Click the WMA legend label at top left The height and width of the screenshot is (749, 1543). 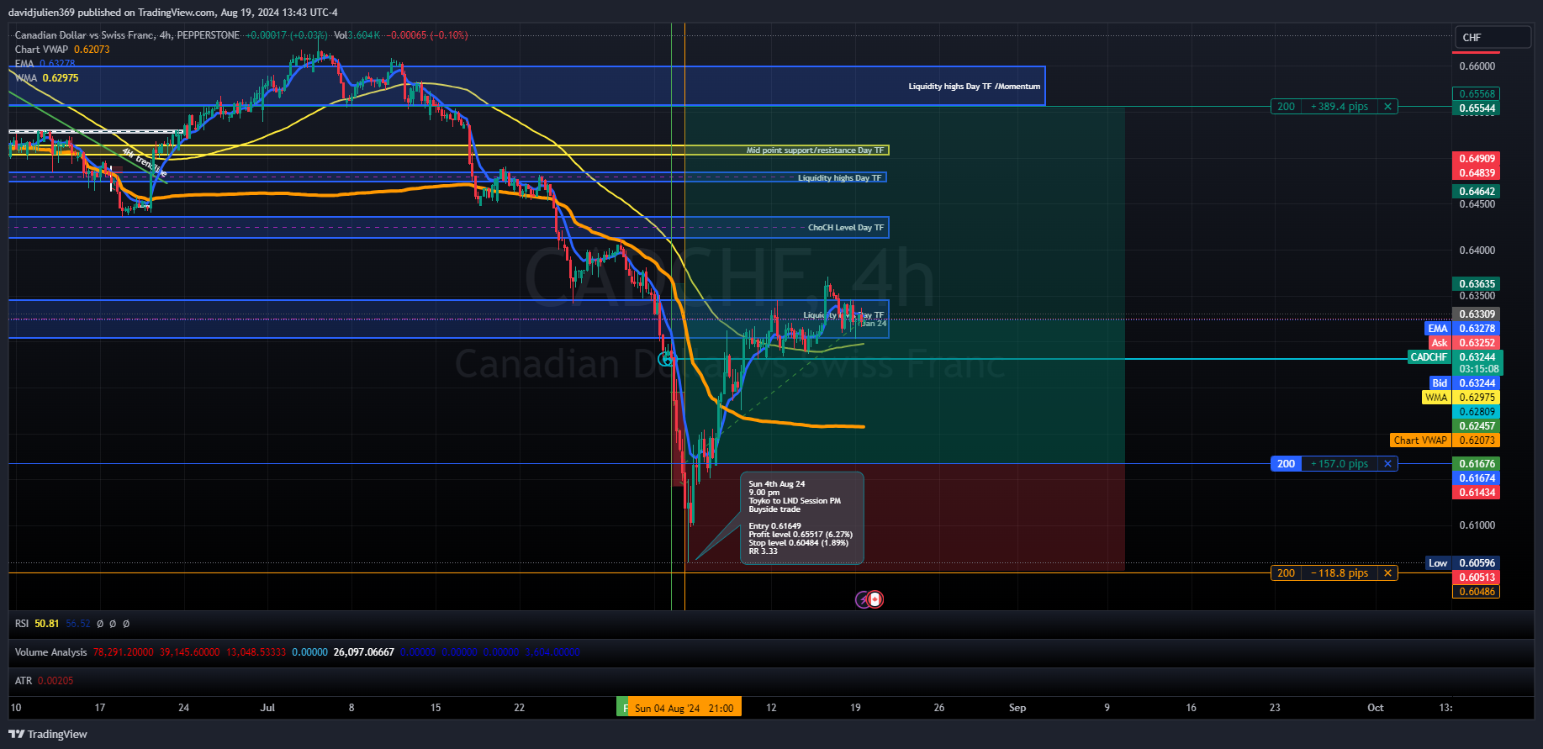click(x=26, y=78)
